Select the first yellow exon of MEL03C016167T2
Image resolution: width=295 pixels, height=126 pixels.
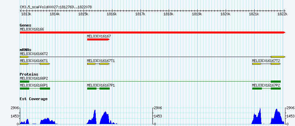[x=257, y=64]
